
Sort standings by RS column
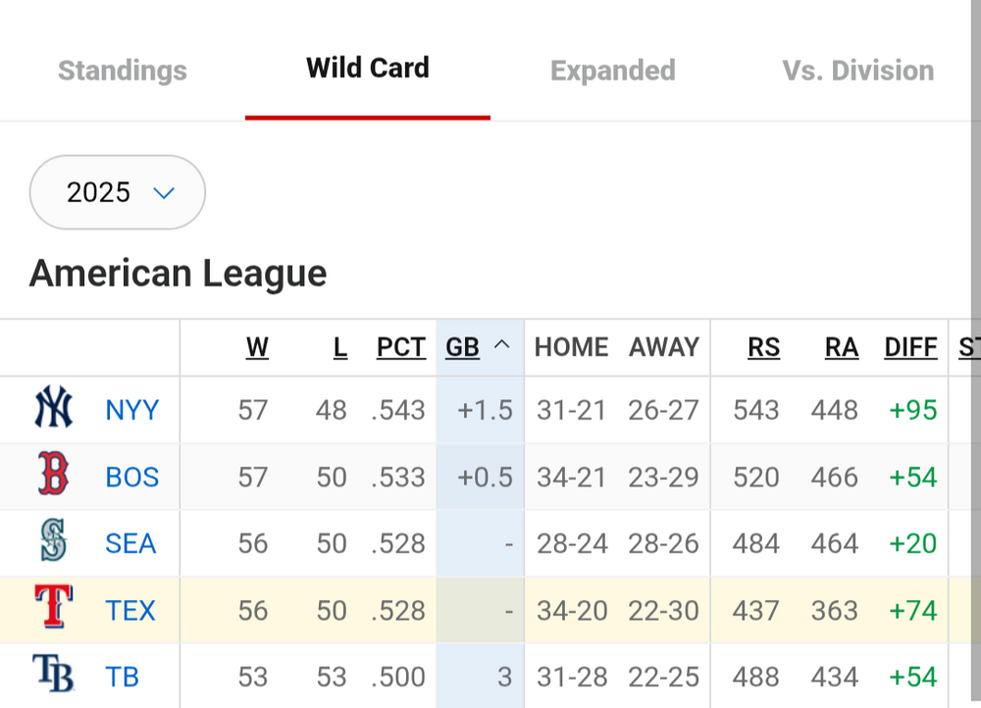[x=764, y=347]
